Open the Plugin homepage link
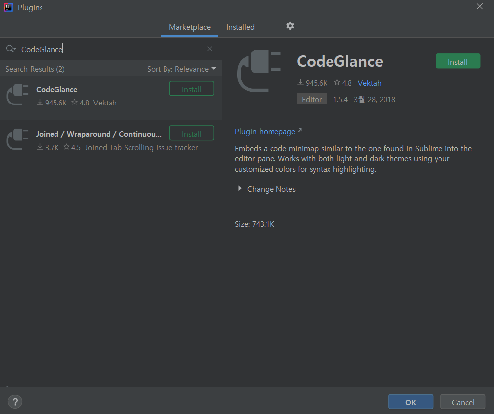494x414 pixels. click(x=265, y=131)
